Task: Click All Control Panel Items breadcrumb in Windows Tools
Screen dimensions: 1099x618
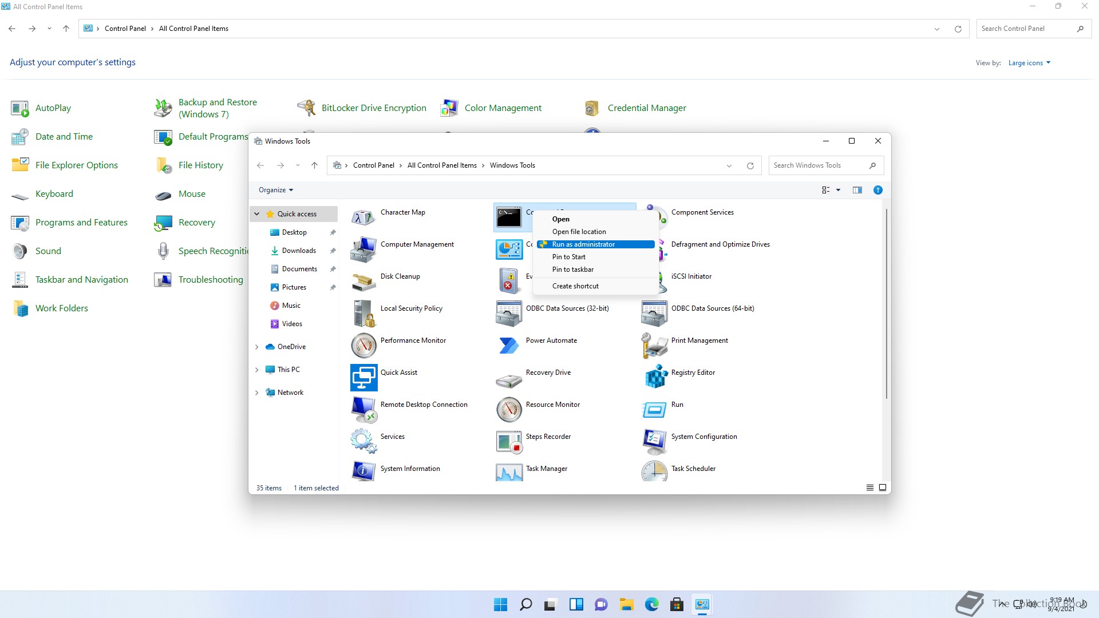Action: pyautogui.click(x=442, y=165)
